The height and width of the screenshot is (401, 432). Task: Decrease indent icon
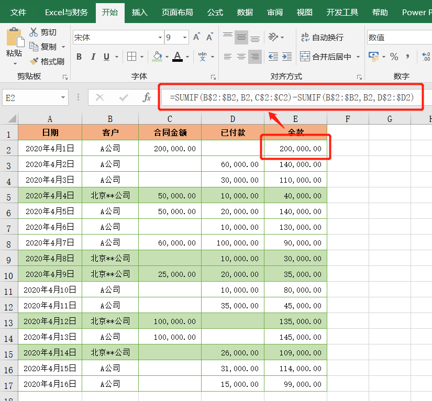273,57
